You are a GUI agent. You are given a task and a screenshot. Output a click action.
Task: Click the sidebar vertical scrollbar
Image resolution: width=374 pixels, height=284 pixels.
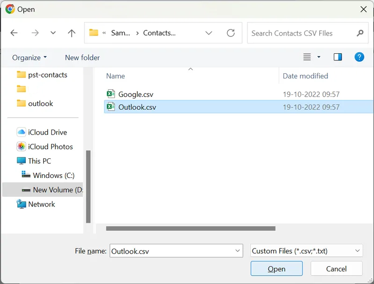click(x=88, y=186)
